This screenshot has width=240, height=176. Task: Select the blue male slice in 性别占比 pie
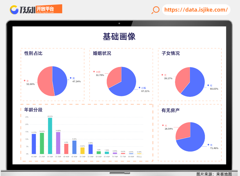(x=60, y=81)
